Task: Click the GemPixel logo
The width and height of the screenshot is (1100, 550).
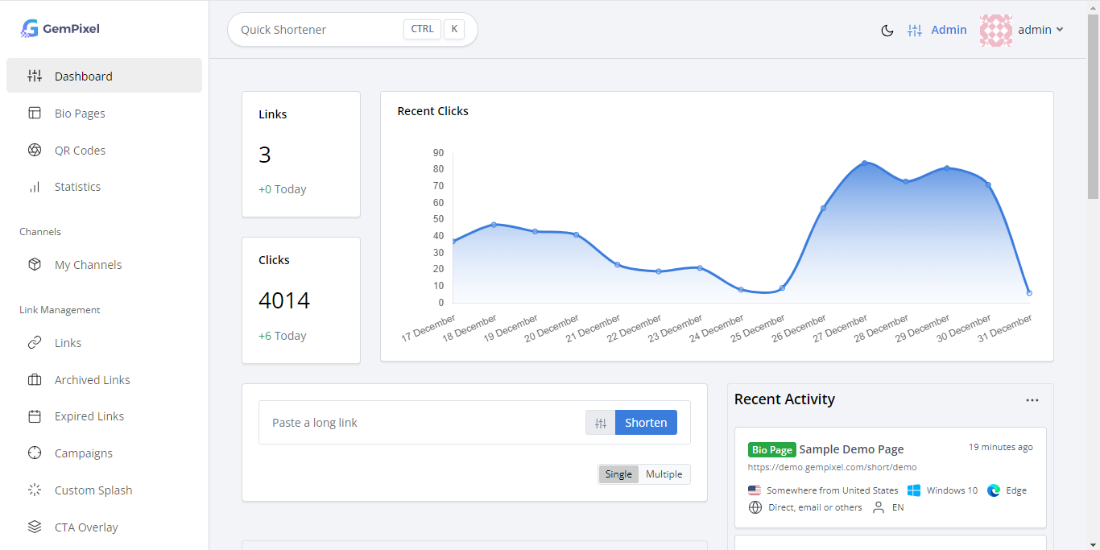Action: (x=60, y=29)
